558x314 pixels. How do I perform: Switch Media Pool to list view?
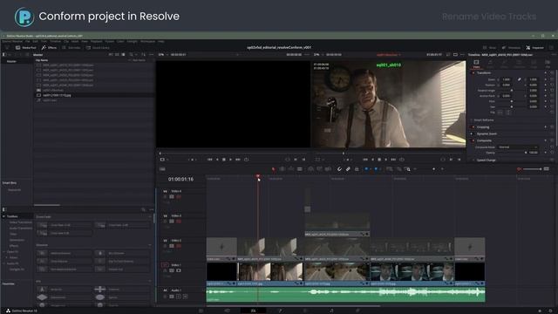(123, 55)
